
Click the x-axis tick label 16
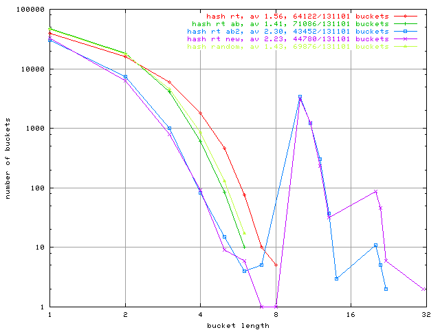tap(351, 315)
